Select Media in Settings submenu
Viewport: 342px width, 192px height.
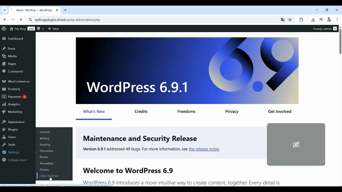[44, 157]
